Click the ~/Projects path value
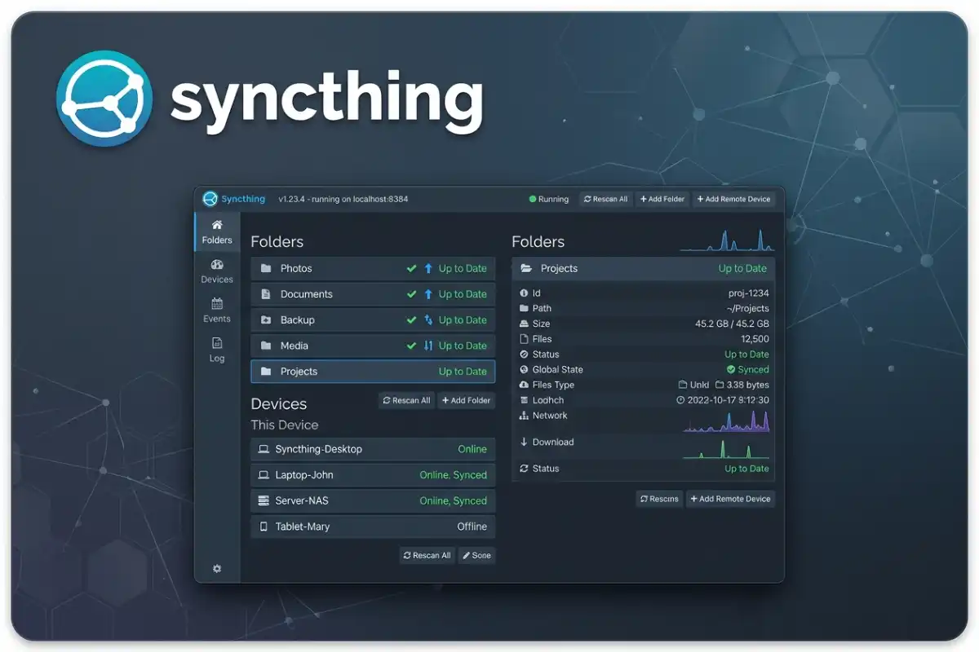 748,308
